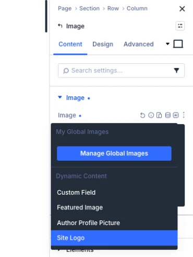Open Row breadcrumb level
The image size is (193, 257).
(113, 8)
